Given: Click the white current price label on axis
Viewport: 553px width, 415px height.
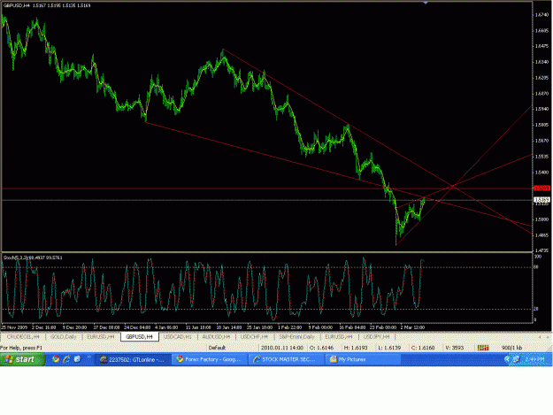Looking at the screenshot, I should pos(541,200).
